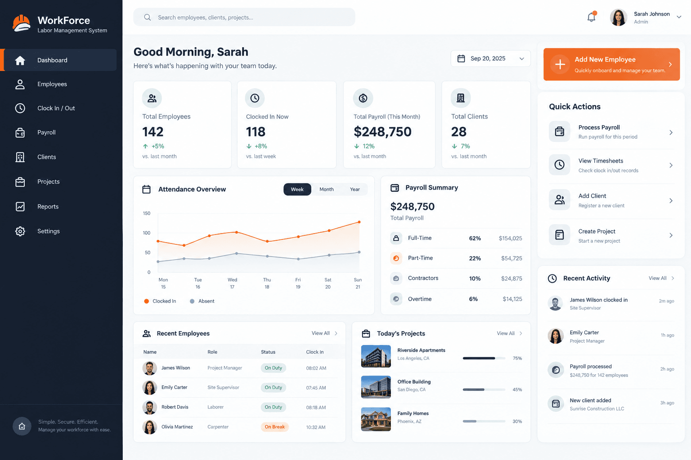The height and width of the screenshot is (460, 691).
Task: Click the Clocked In Now clock icon
Action: 255,98
